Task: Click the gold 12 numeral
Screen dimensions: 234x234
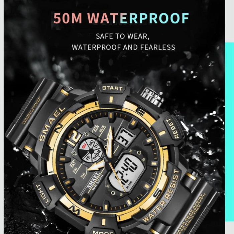Action: coord(73,138)
